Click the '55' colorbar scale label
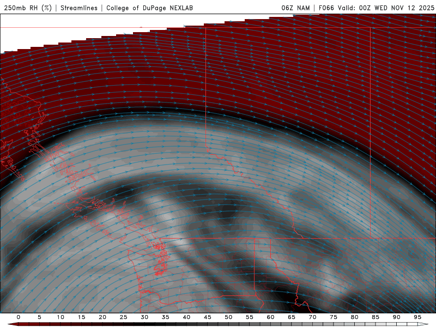The image size is (436, 327). (250, 317)
